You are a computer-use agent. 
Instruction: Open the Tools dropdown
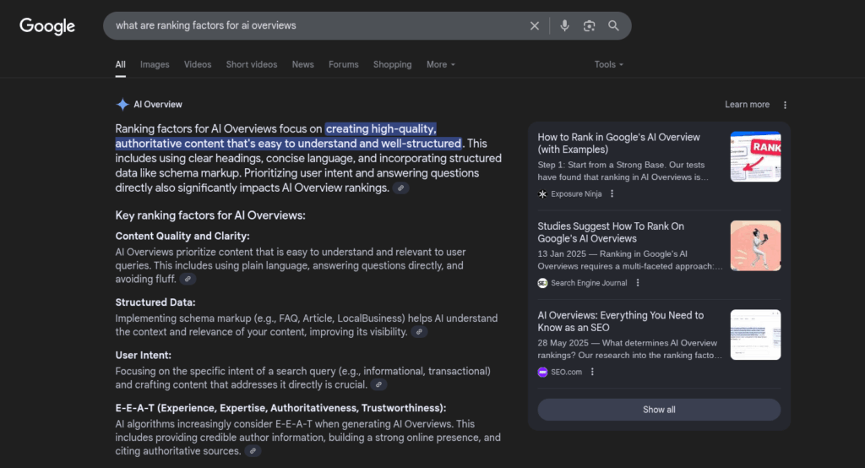click(608, 64)
